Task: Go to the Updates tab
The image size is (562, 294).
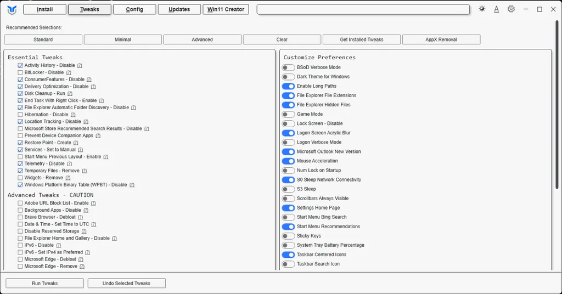Action: point(179,9)
